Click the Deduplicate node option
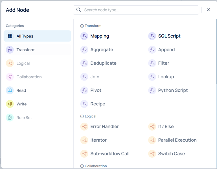 pos(103,63)
